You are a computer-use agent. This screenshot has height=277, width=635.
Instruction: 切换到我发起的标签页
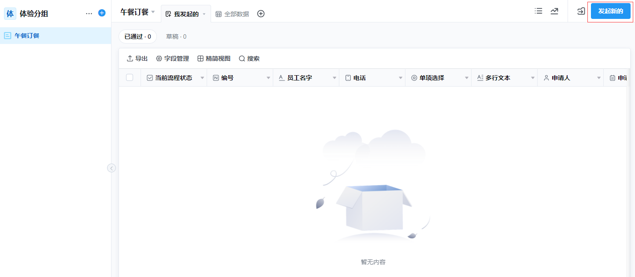[185, 14]
